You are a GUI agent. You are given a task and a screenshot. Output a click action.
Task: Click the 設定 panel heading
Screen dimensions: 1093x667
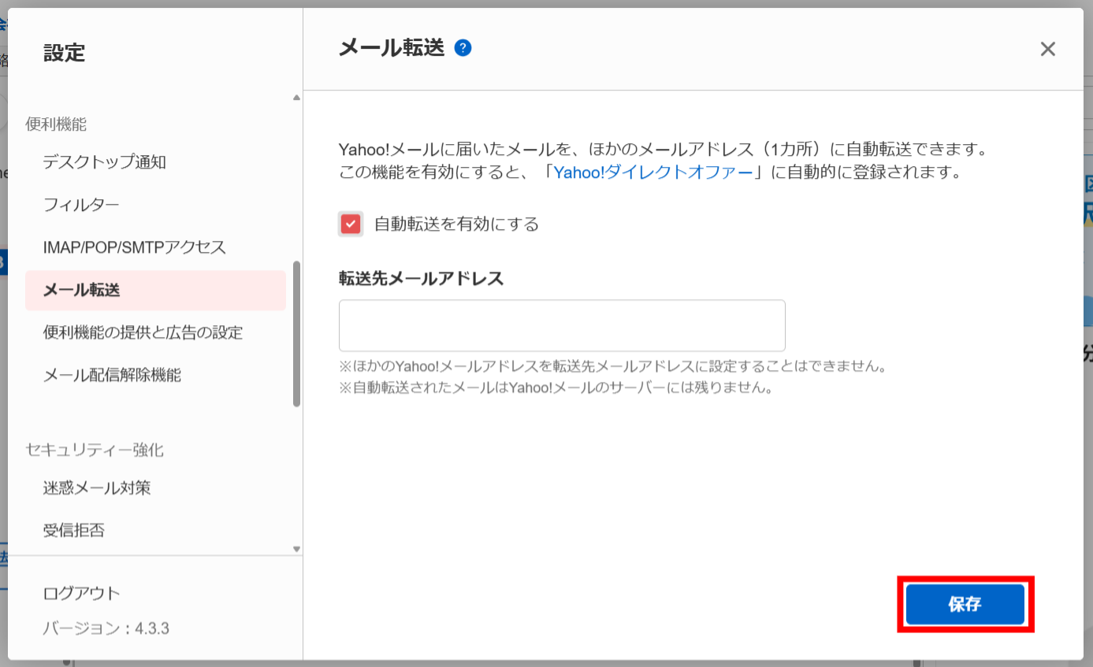click(x=64, y=53)
